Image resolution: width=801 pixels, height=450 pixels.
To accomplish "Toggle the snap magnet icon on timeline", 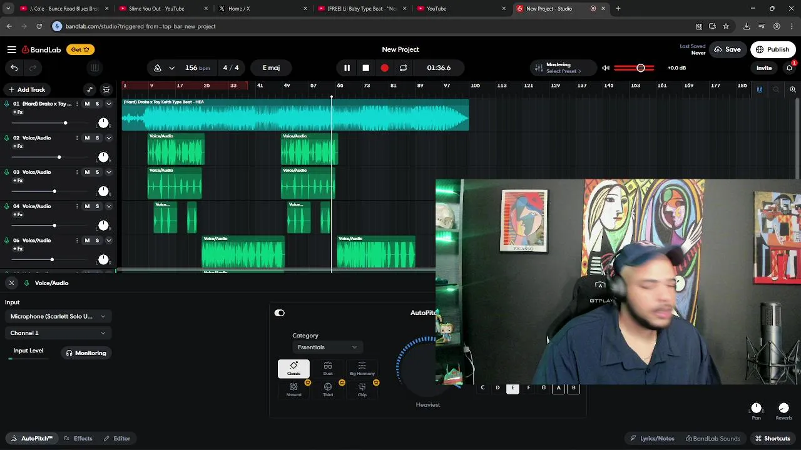I will 760,89.
